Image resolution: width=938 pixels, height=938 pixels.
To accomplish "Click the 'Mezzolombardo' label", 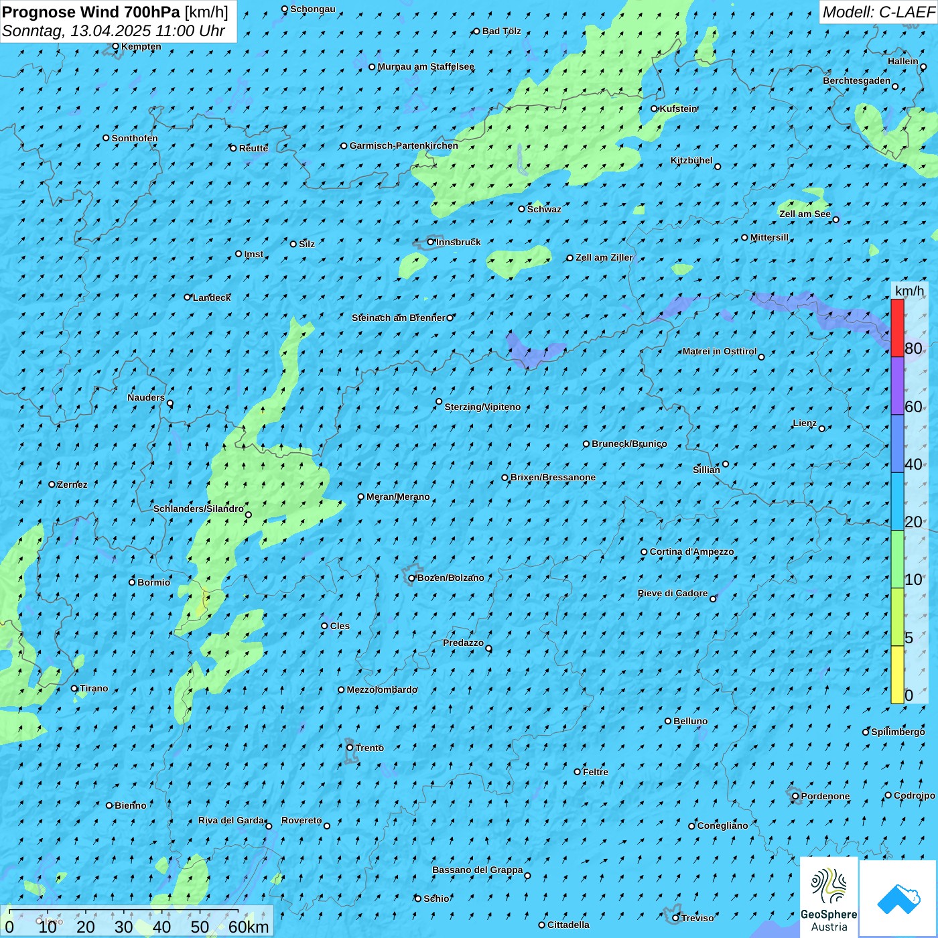I will [382, 689].
